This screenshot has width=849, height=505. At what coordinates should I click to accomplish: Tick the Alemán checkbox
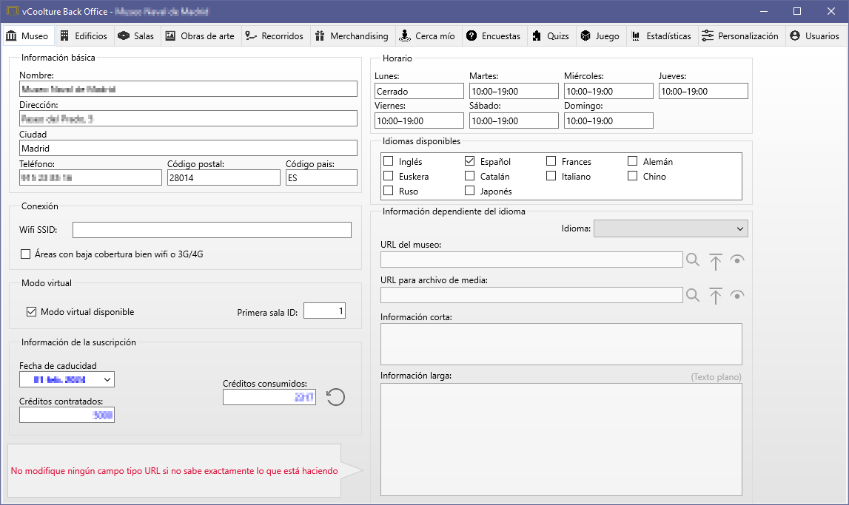coord(632,161)
